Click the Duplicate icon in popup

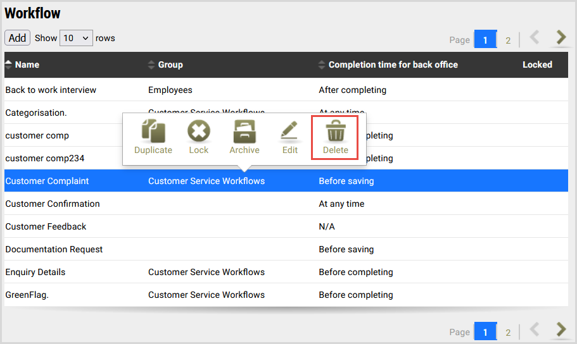pos(153,137)
